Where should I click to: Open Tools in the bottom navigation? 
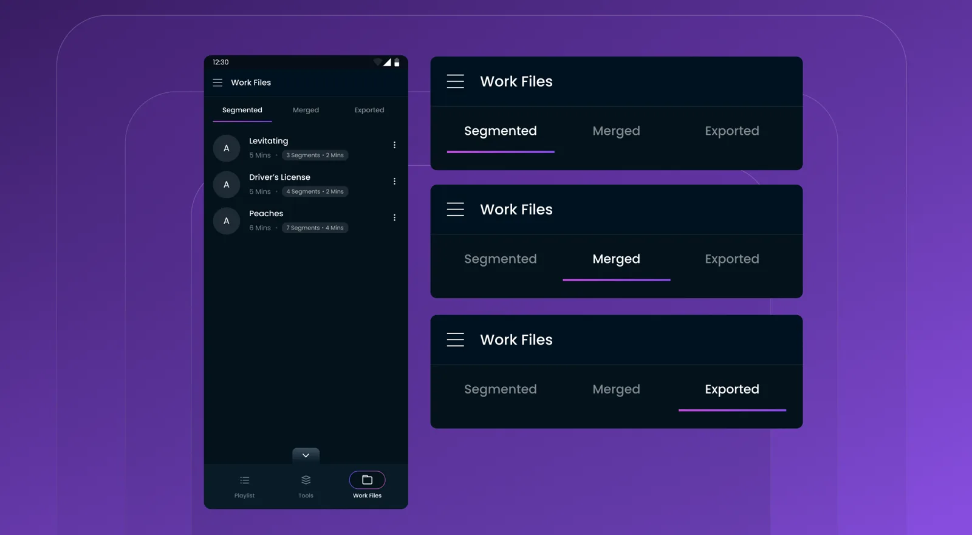306,486
